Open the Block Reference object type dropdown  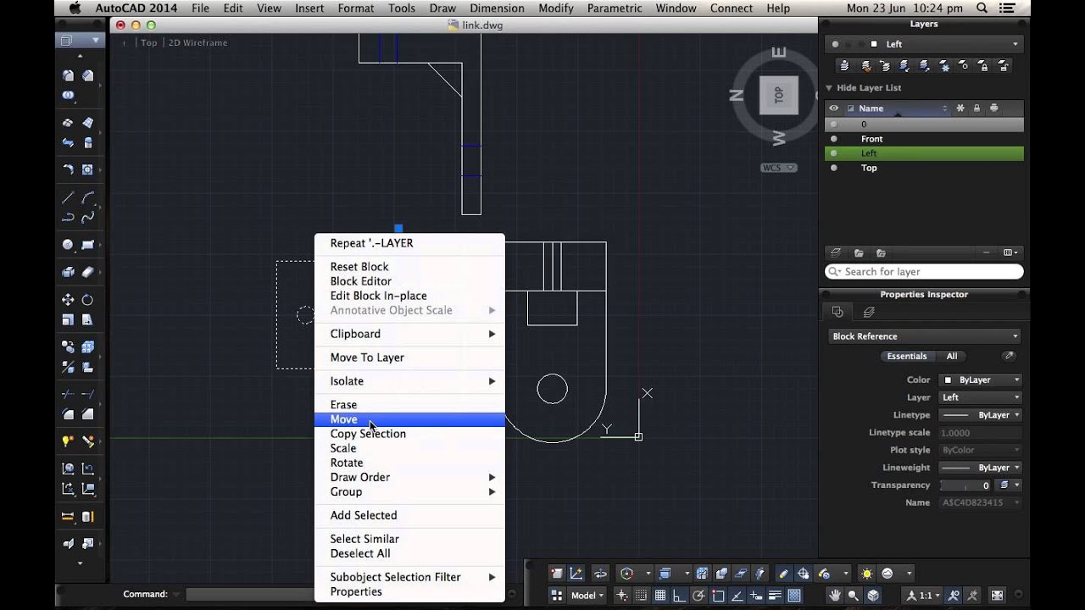point(925,336)
